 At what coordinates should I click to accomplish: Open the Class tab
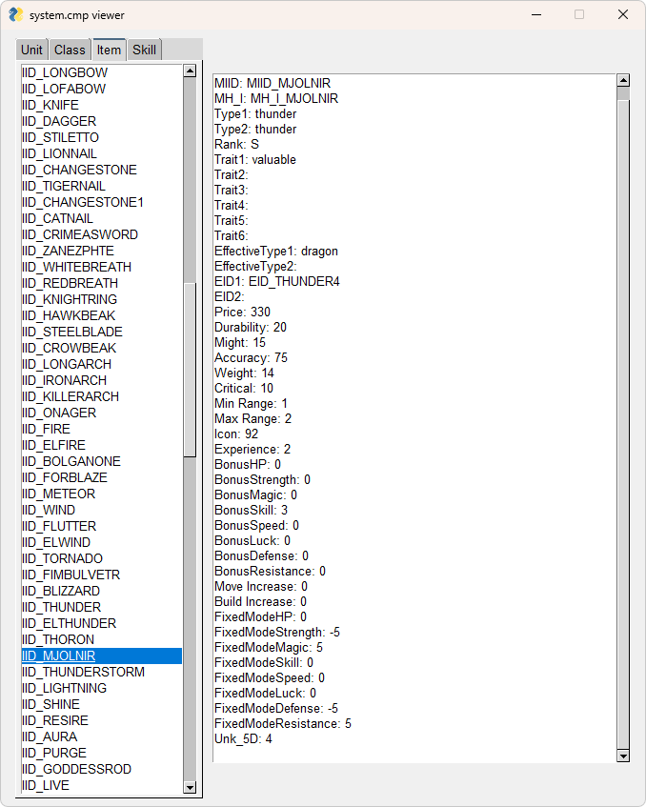(70, 50)
